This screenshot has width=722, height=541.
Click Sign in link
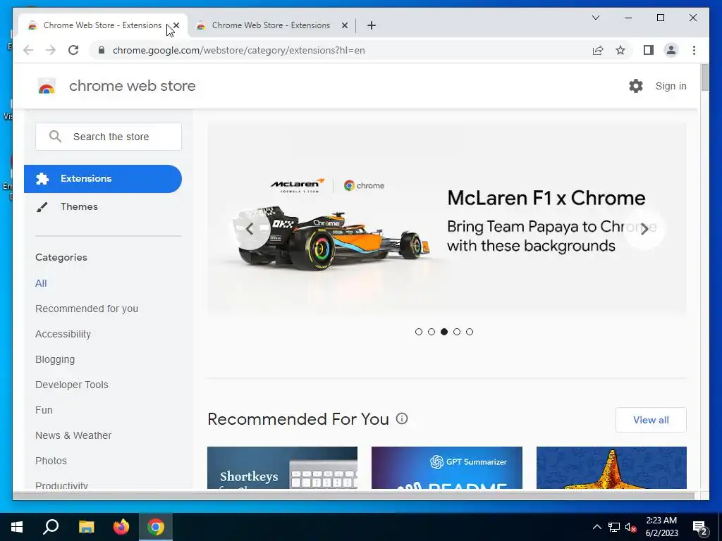(671, 86)
